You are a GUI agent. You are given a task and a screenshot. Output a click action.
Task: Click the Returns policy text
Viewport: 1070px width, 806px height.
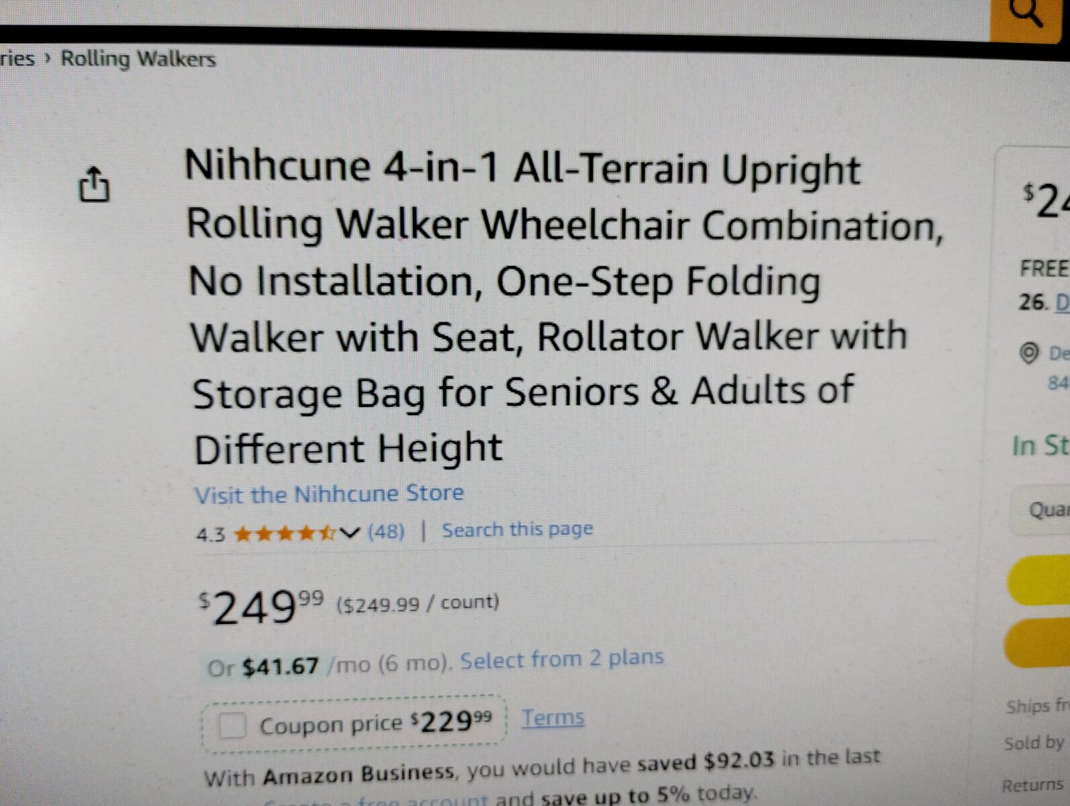(1034, 785)
